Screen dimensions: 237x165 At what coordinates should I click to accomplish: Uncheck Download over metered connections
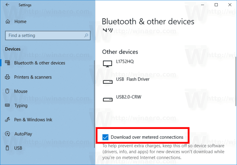pos(105,137)
